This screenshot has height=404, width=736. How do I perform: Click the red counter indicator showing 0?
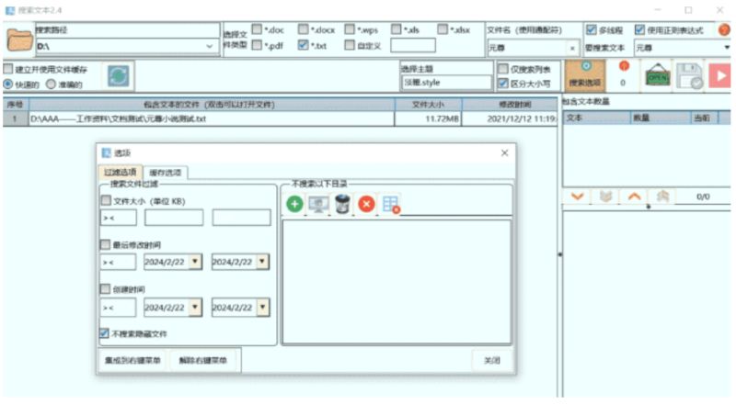coord(624,74)
